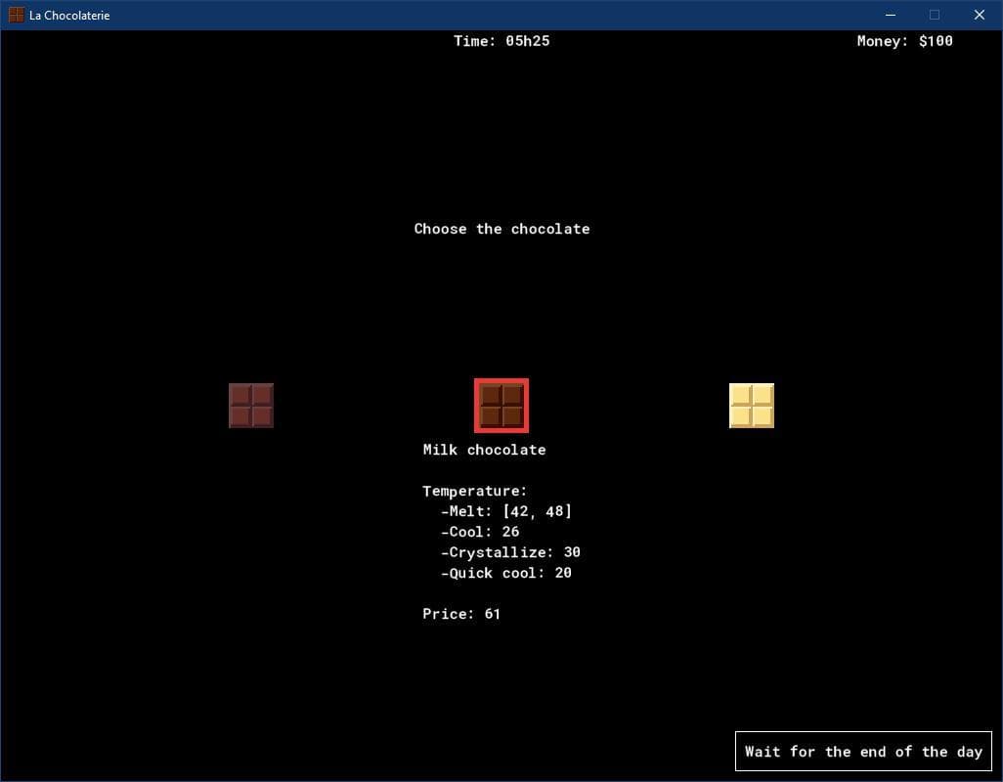This screenshot has height=782, width=1003.
Task: Click the Money: $100 balance display
Action: point(904,41)
